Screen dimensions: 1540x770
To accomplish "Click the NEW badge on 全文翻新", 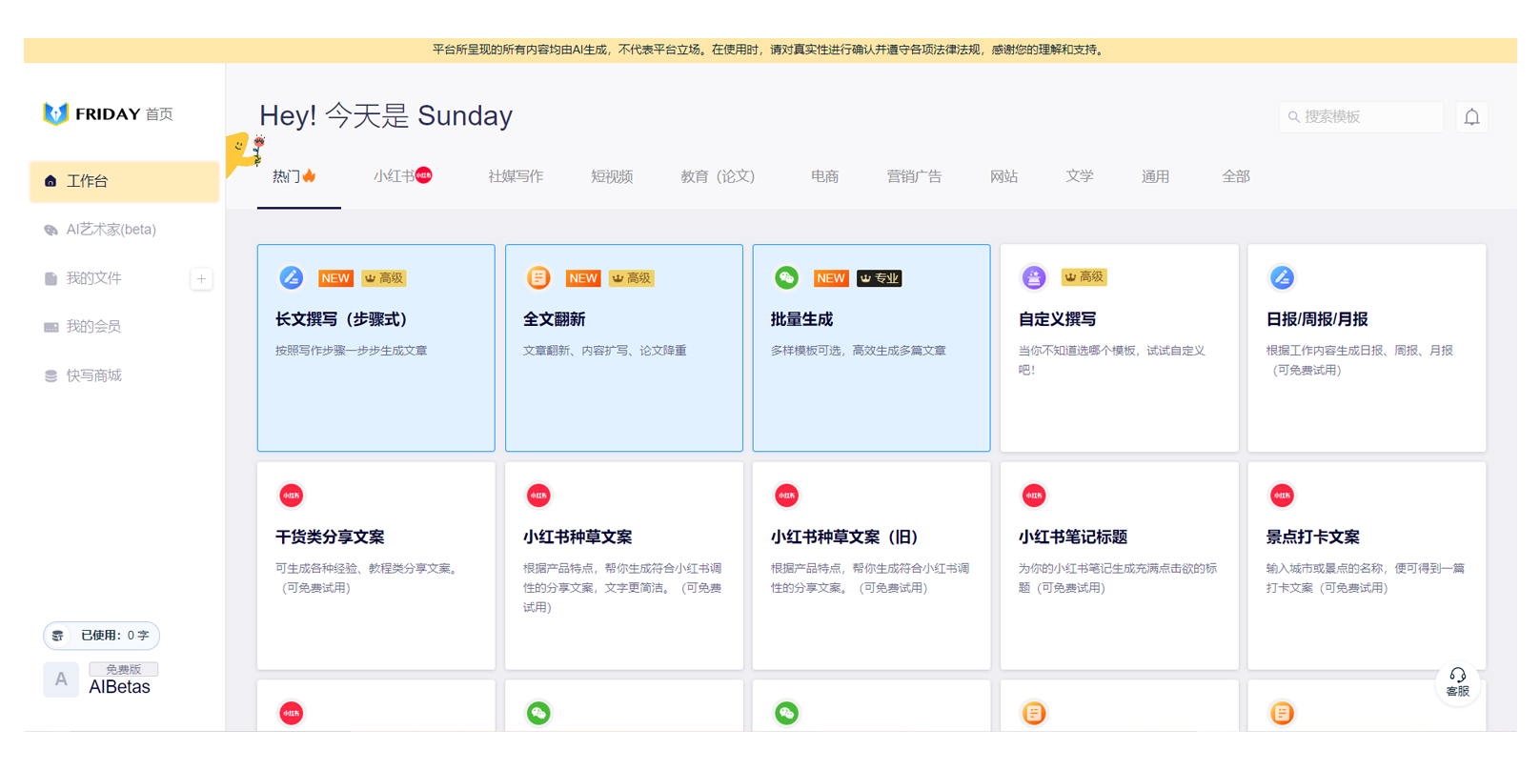I will 583,278.
